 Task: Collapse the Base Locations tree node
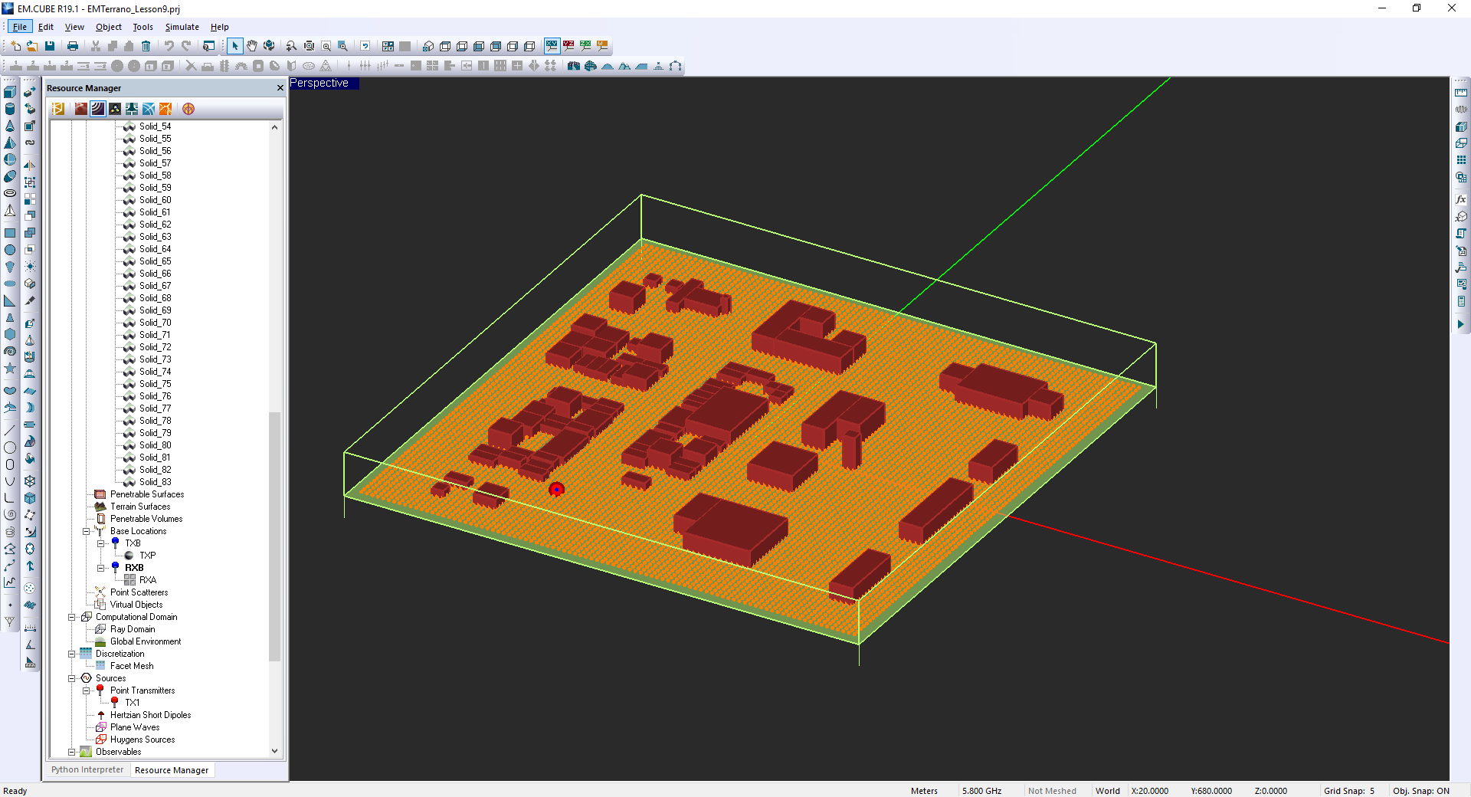(x=87, y=531)
